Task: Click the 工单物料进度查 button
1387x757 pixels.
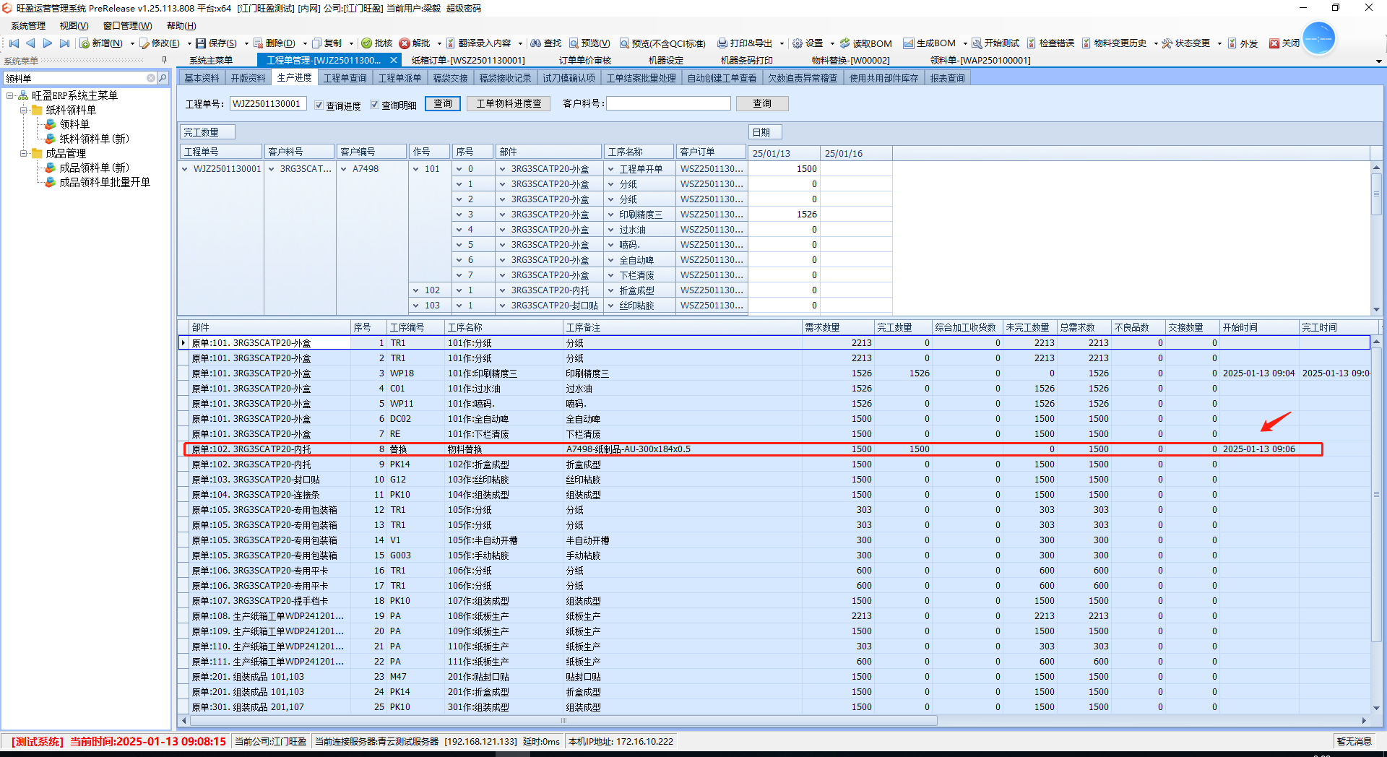Action: [509, 104]
